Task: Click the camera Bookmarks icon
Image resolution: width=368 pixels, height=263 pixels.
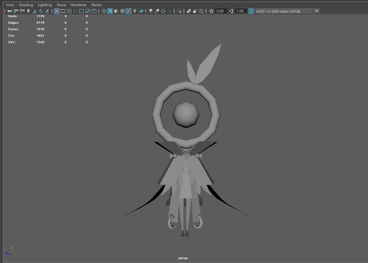Action: [28, 11]
